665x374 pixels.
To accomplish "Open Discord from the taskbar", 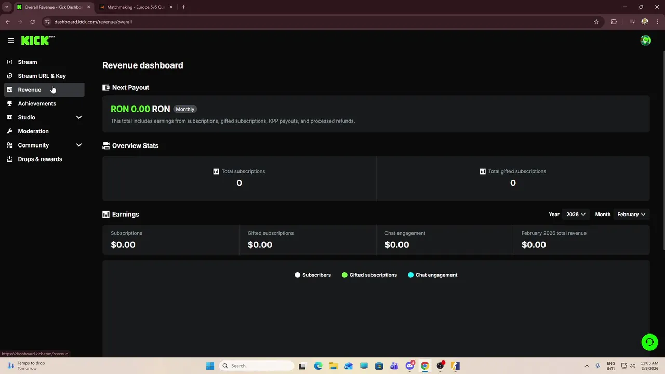I will (x=410, y=366).
